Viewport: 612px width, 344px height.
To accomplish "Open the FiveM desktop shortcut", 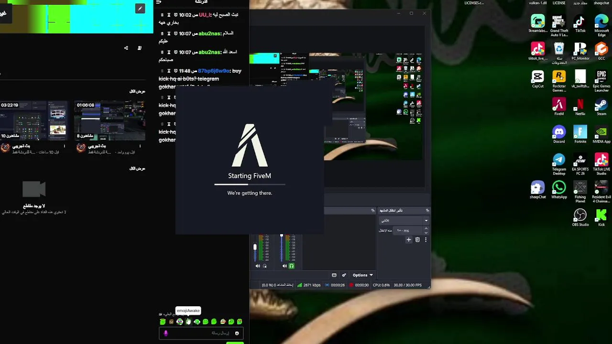I will (559, 107).
